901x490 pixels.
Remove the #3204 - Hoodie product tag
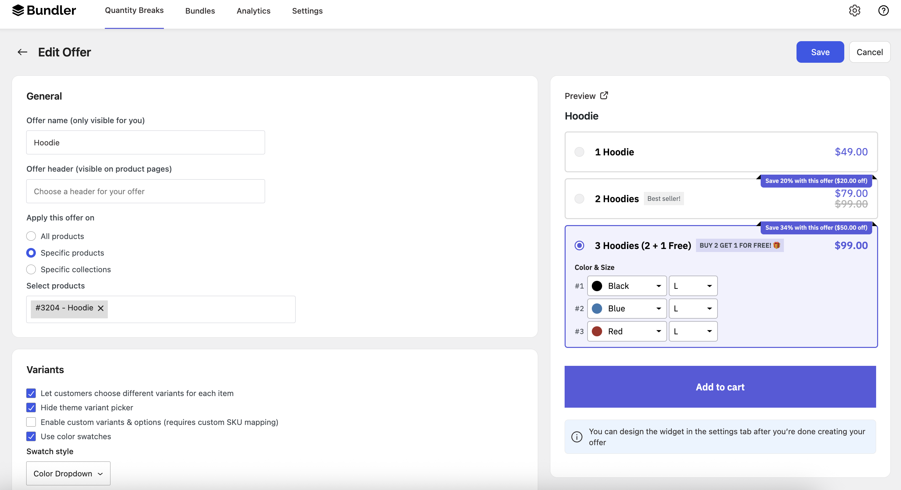(x=101, y=308)
